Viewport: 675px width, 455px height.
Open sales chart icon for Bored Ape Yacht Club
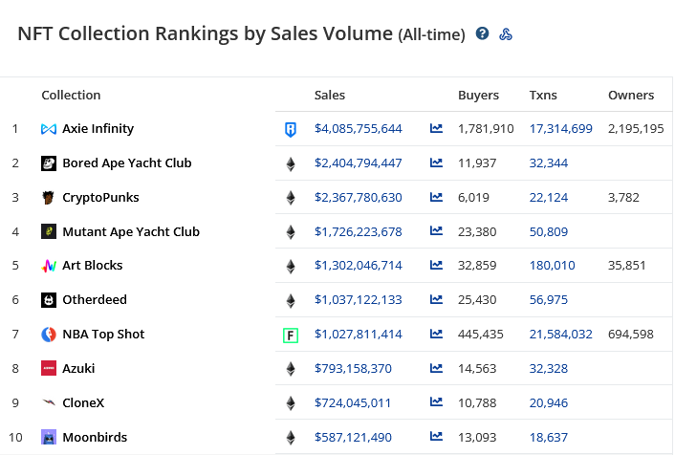click(x=436, y=162)
